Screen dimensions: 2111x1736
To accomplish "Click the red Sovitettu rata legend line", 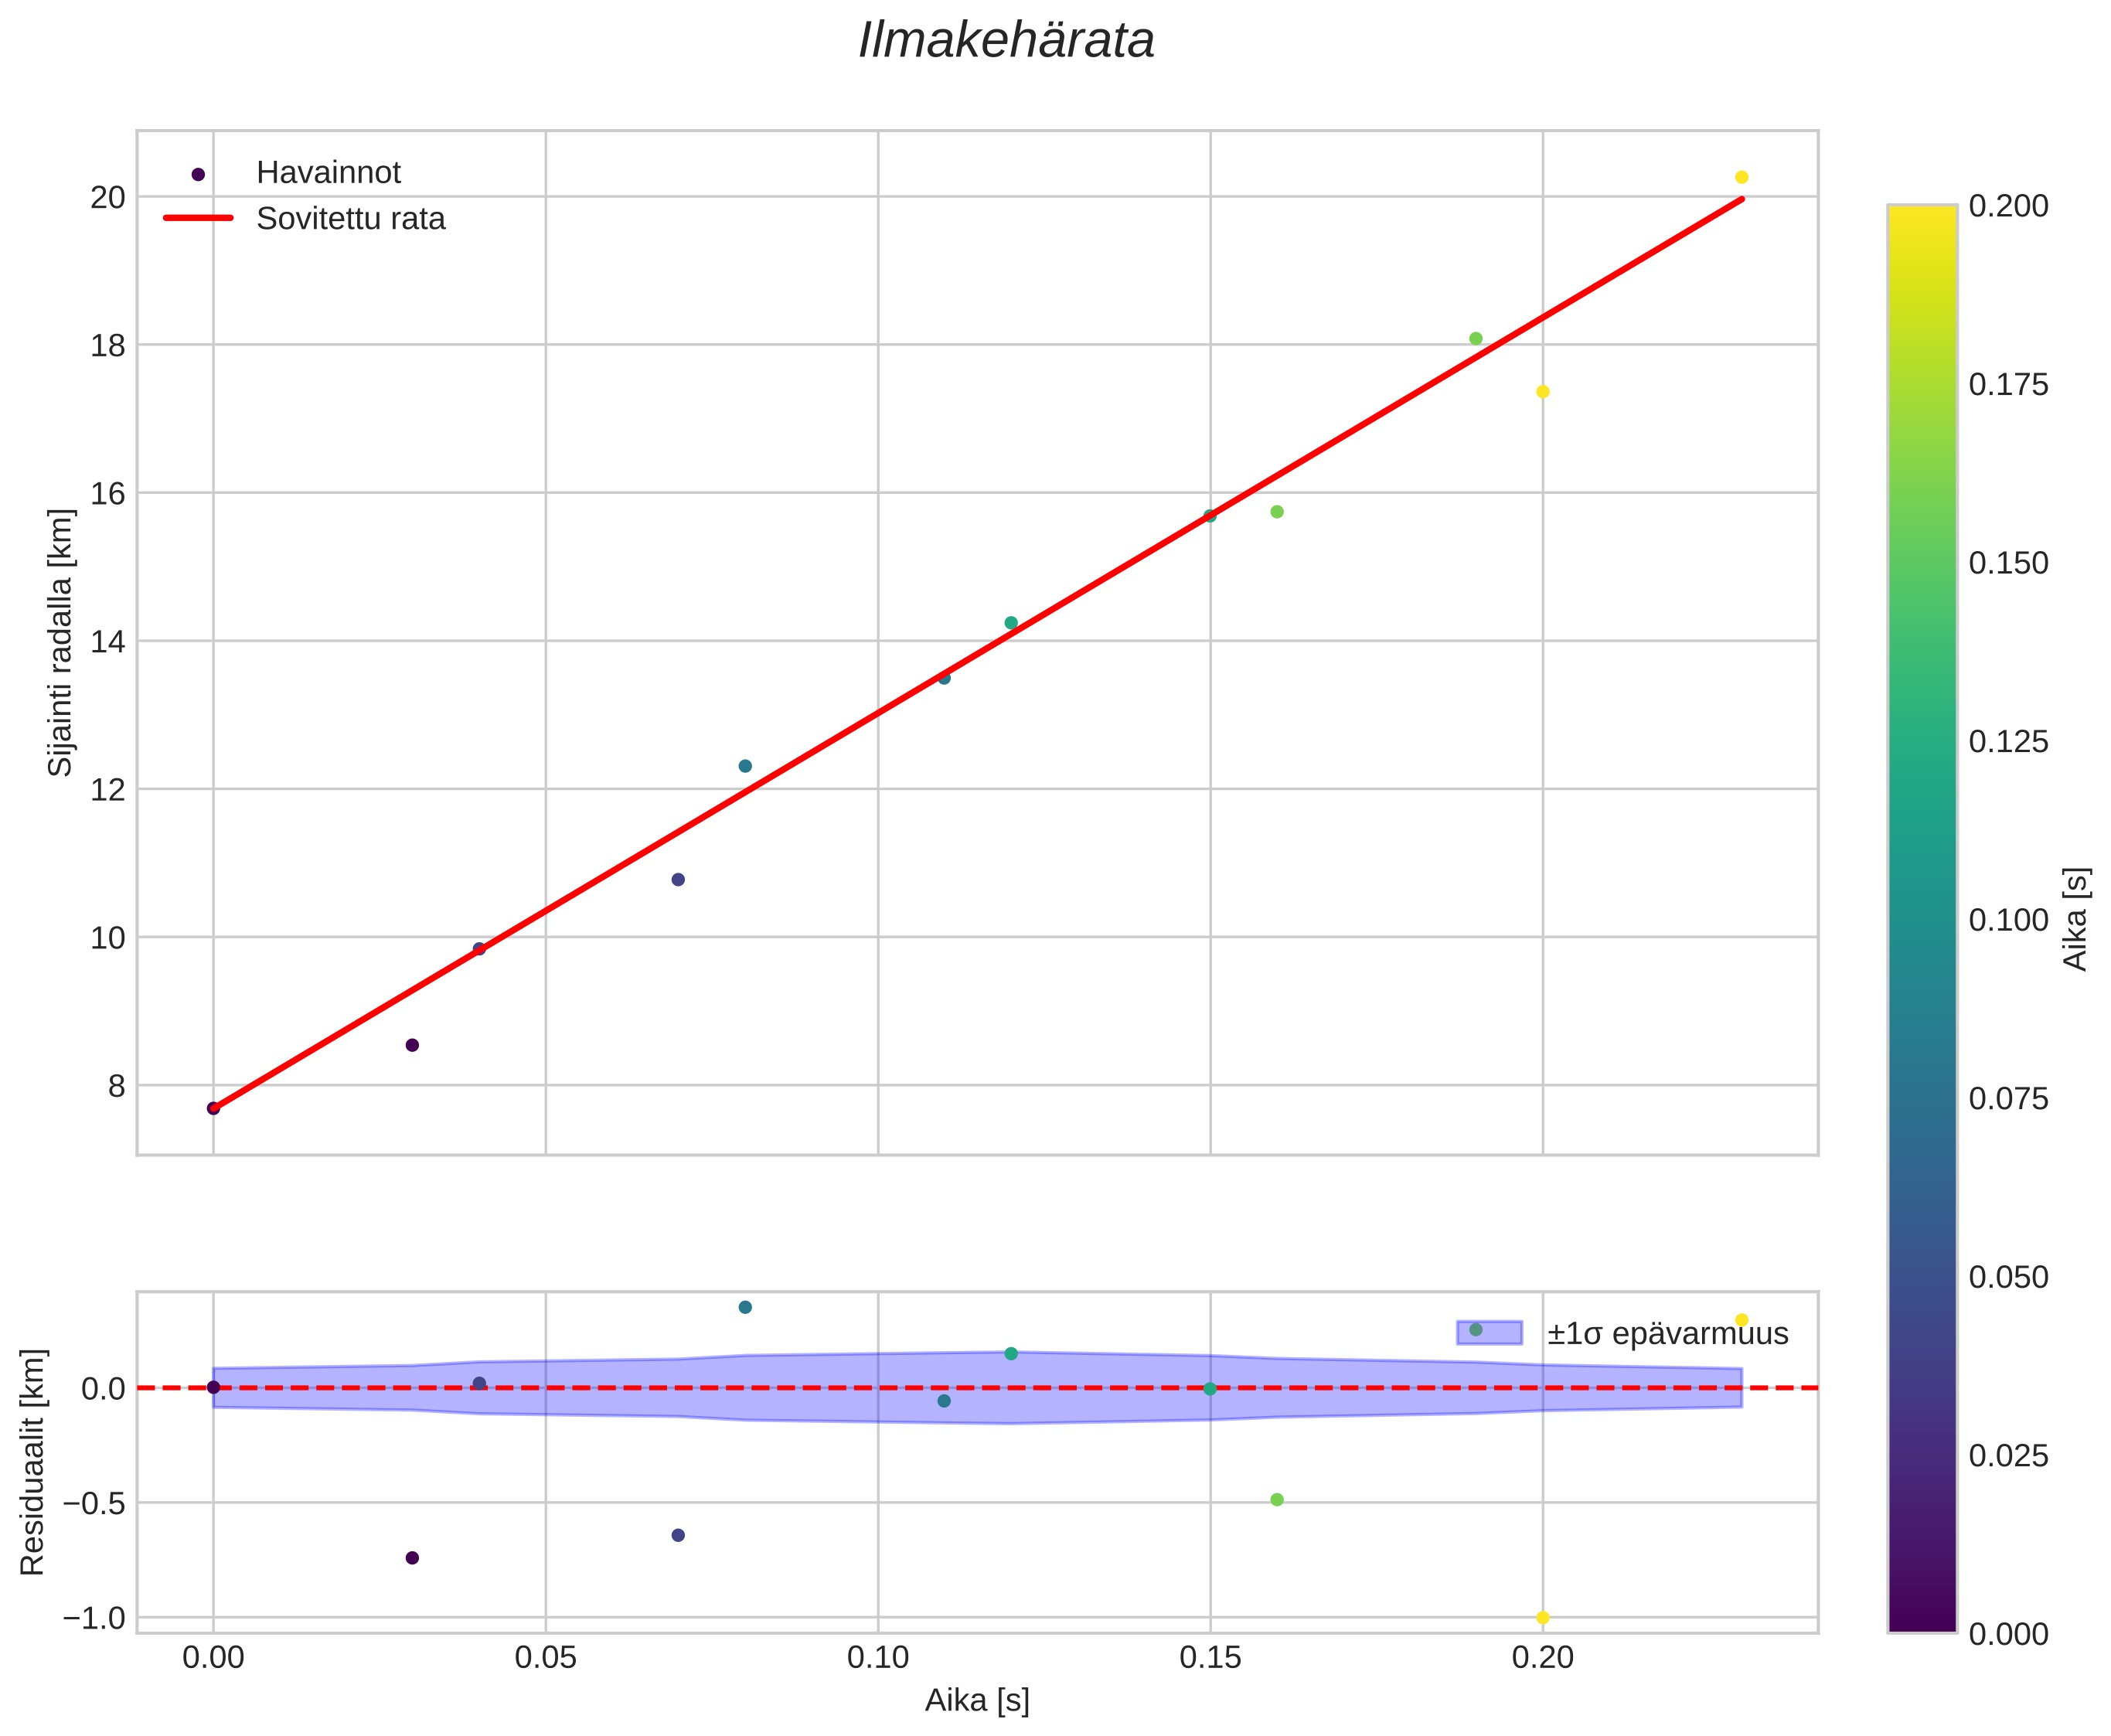I will 198,218.
